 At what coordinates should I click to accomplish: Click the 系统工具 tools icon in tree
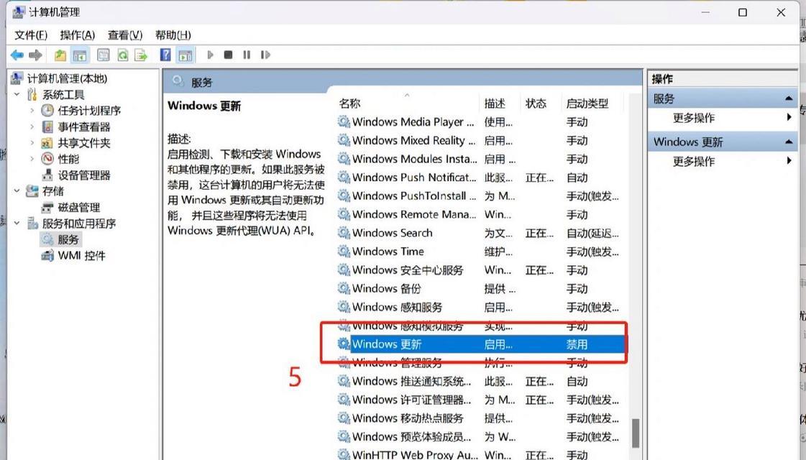[x=32, y=95]
